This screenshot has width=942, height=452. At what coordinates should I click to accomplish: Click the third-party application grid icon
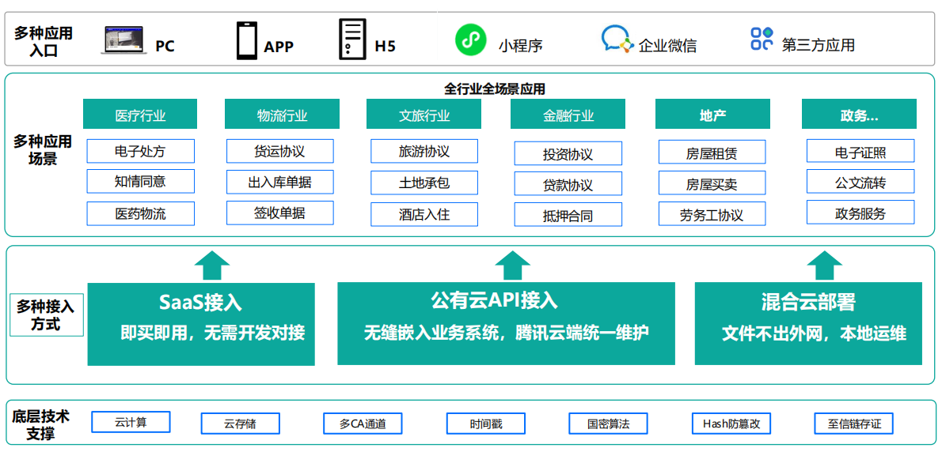(762, 39)
